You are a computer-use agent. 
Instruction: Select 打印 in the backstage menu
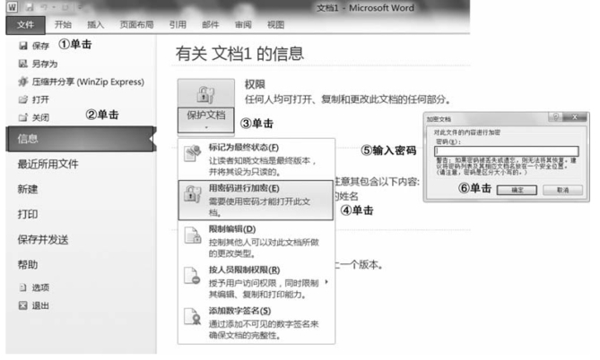point(28,214)
